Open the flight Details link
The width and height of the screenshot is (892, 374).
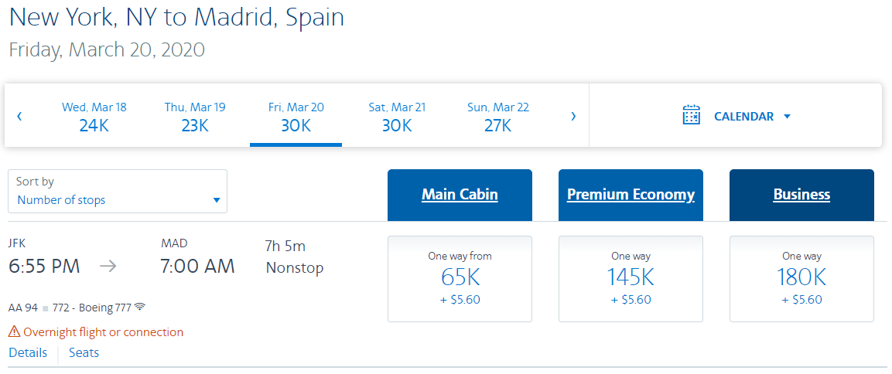28,352
